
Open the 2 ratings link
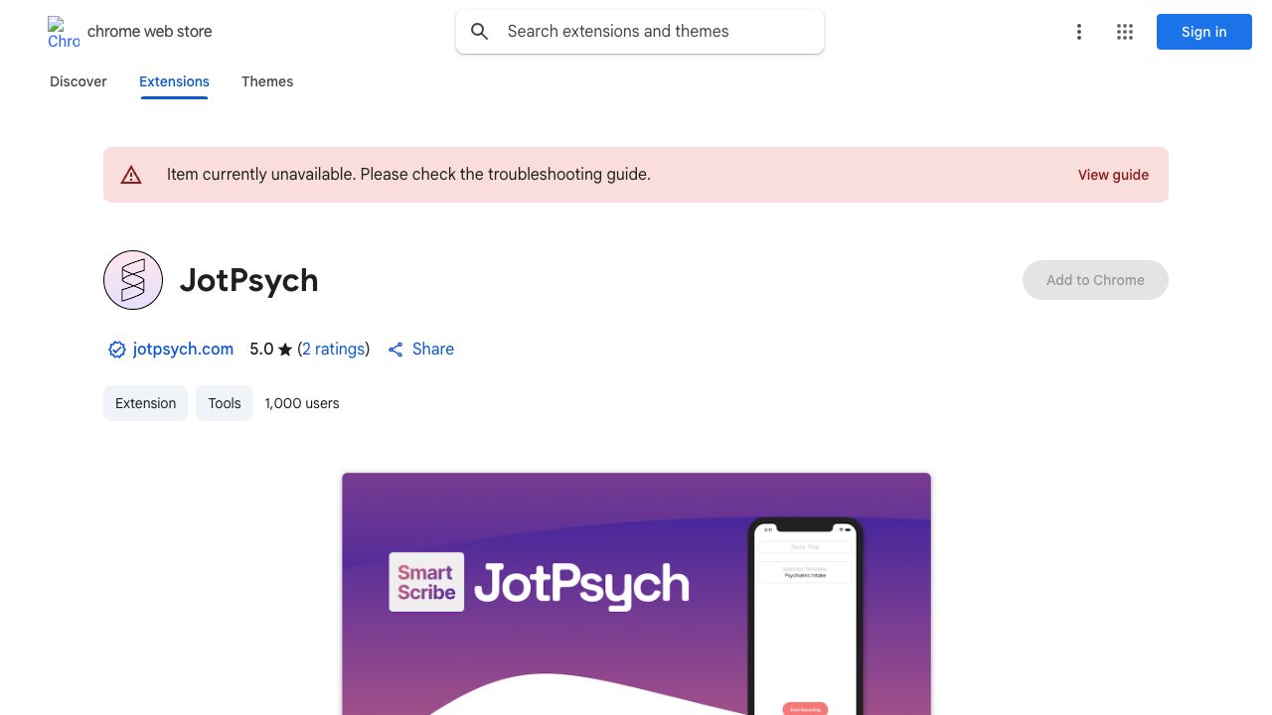(334, 350)
